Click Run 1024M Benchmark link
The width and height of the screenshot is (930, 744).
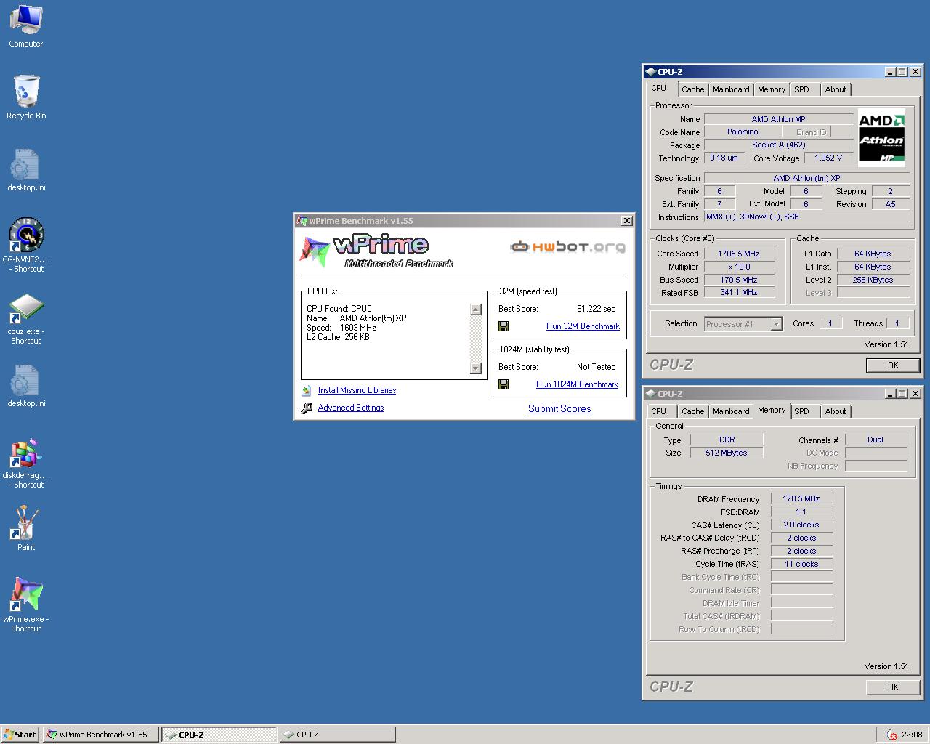pyautogui.click(x=577, y=384)
